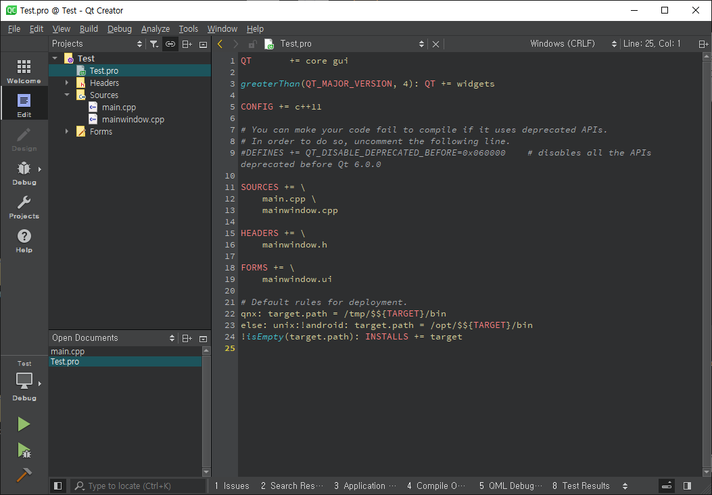The height and width of the screenshot is (495, 712).
Task: Click the Line 25, Col 1 indicator
Action: [652, 43]
